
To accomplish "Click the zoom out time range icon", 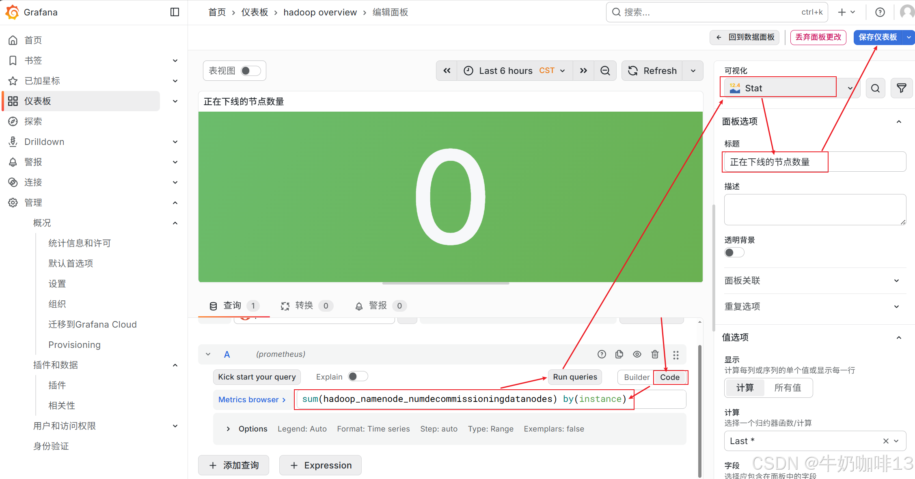I will click(605, 71).
